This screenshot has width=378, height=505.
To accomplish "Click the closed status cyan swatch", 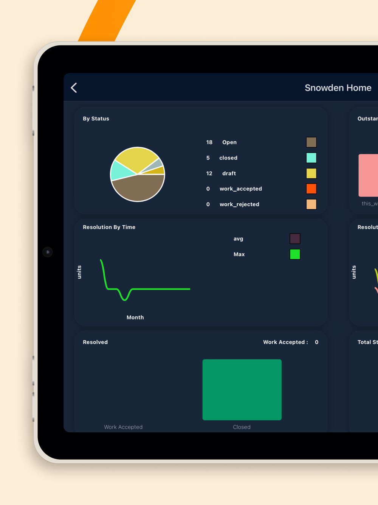I will click(x=311, y=158).
